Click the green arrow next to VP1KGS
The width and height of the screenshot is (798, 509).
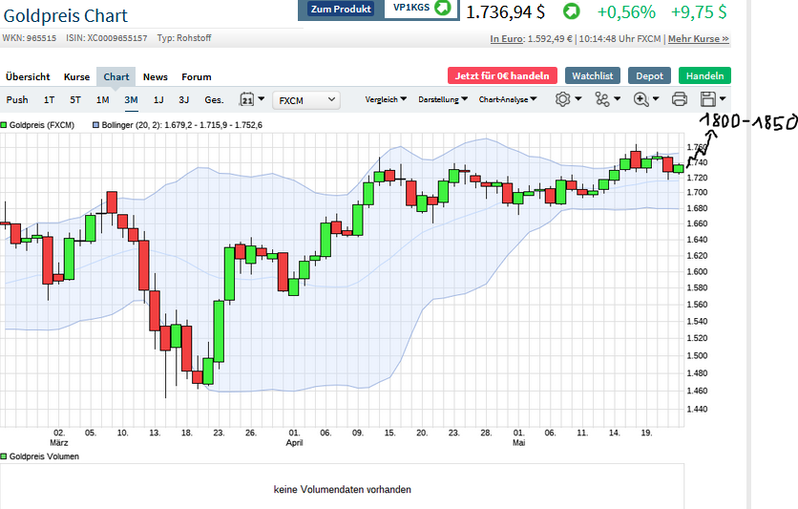(442, 9)
